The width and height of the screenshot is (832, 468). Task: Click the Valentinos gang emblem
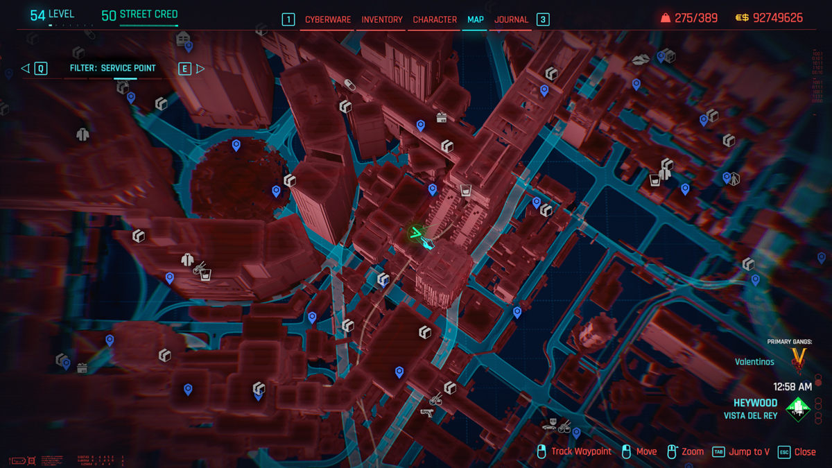coord(799,358)
